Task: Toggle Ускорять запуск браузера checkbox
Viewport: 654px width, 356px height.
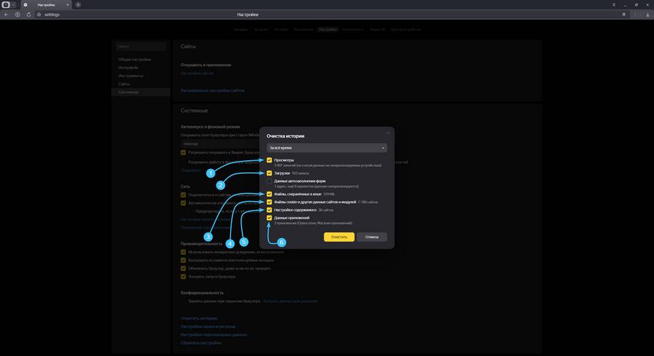Action: tap(183, 276)
